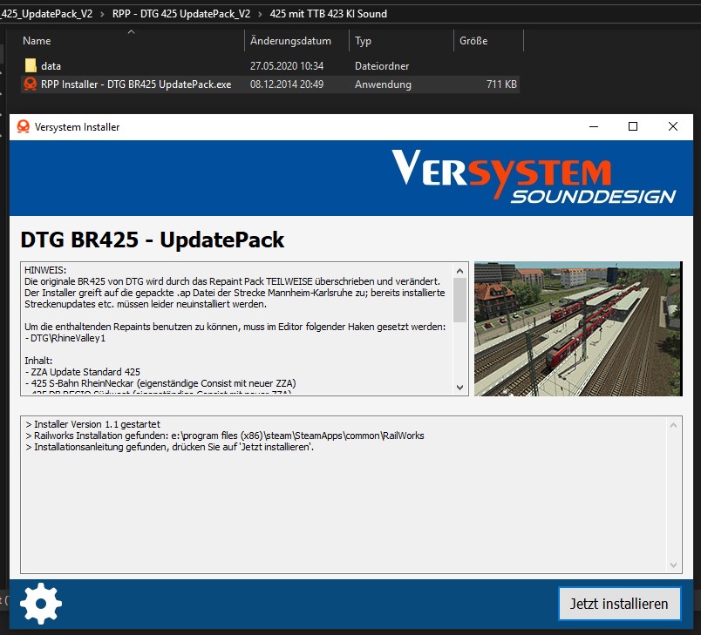Open breadcrumb 'RPP - DTG 425 UpdatePack_V2'
701x635 pixels.
click(181, 14)
